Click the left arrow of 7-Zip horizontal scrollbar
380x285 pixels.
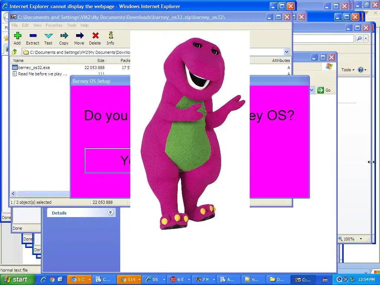[x=13, y=193]
